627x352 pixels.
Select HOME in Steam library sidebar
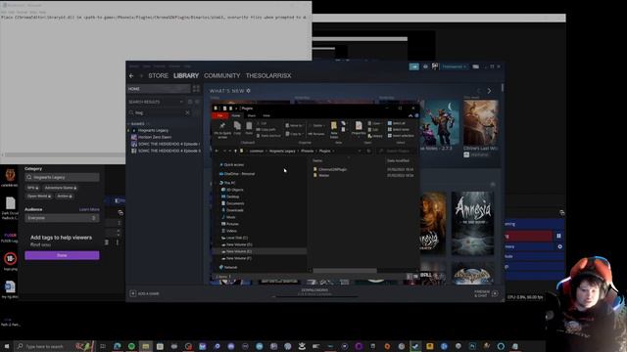coord(159,89)
